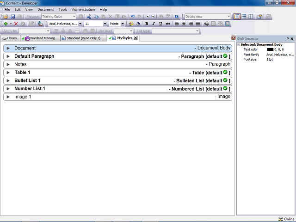
Task: Click the red X Delete style icon
Action: pos(16,24)
